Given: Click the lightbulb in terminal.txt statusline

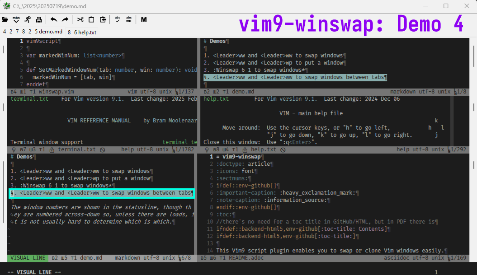Looking at the screenshot, I should click(x=14, y=150).
